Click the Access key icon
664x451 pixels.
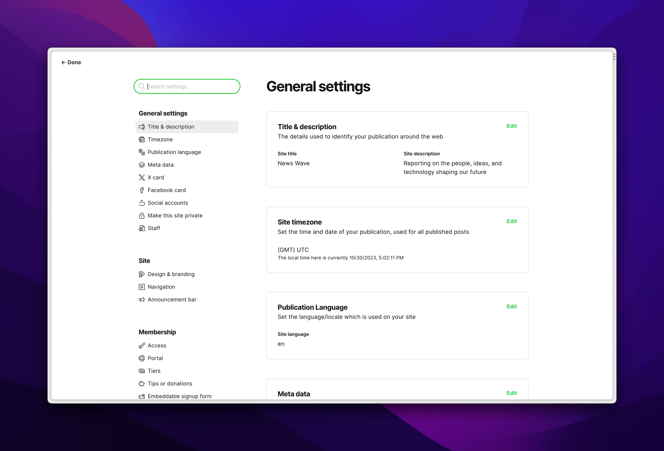142,346
